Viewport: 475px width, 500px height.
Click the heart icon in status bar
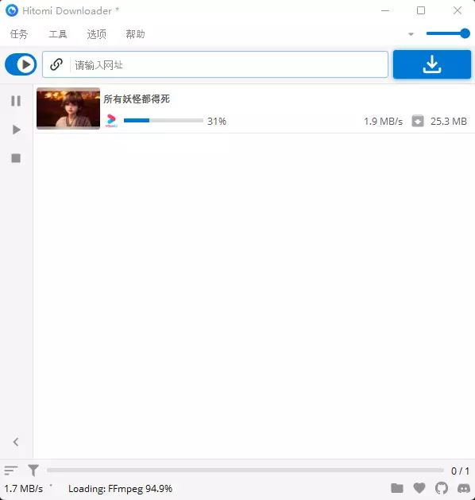pos(419,488)
